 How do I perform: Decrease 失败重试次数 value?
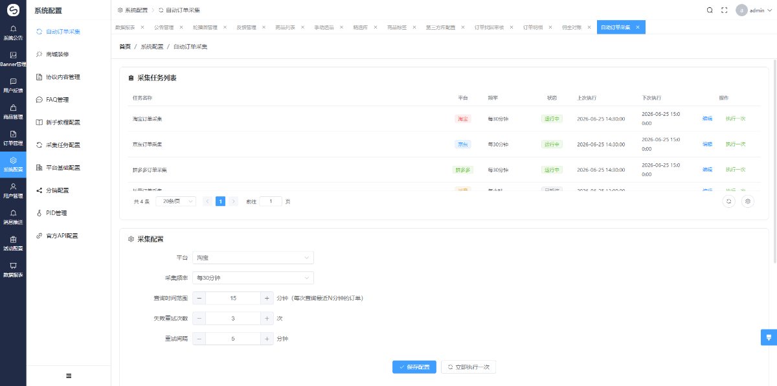tap(199, 318)
